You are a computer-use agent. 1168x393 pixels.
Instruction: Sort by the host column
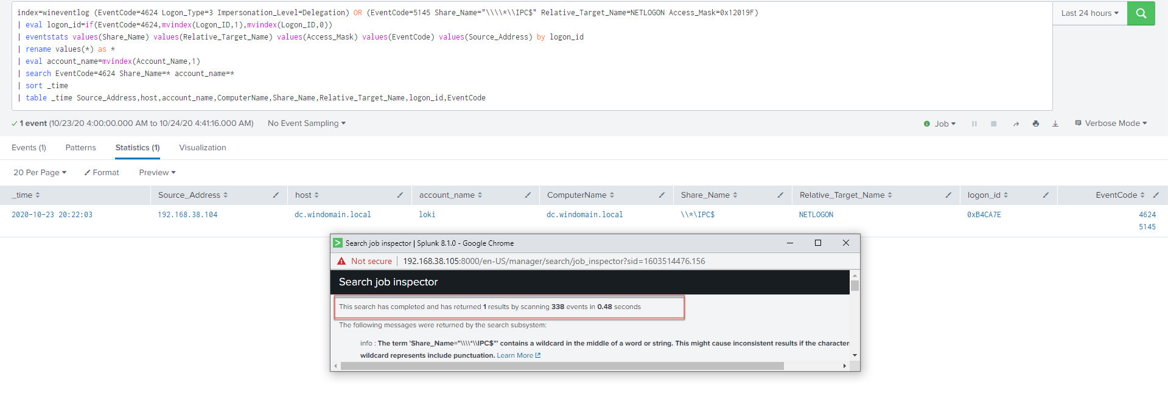pyautogui.click(x=307, y=195)
